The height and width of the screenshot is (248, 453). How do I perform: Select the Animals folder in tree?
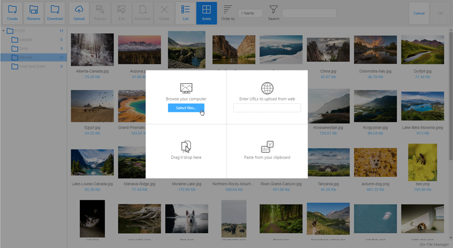[x=33, y=57]
